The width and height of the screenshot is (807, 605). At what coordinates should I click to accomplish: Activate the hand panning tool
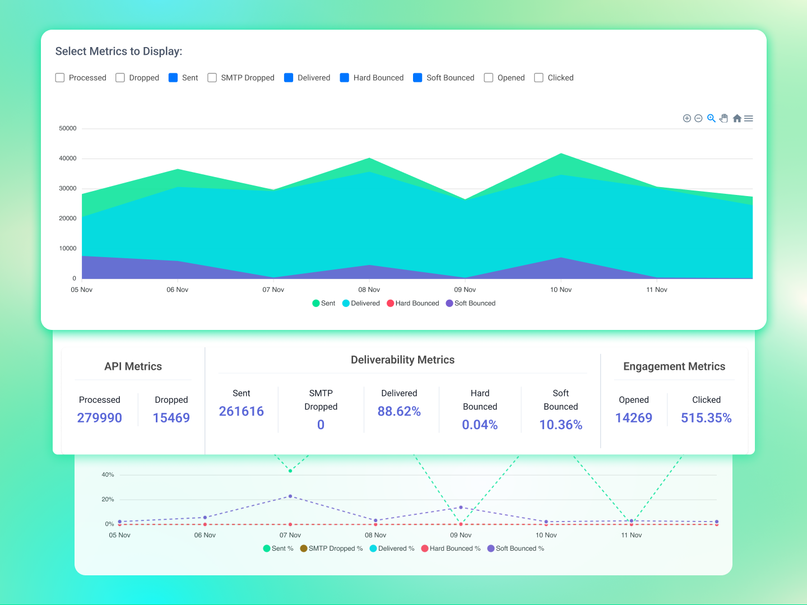point(723,118)
